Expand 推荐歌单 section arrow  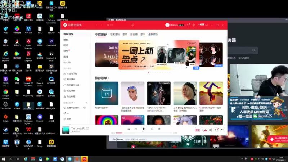point(109,78)
